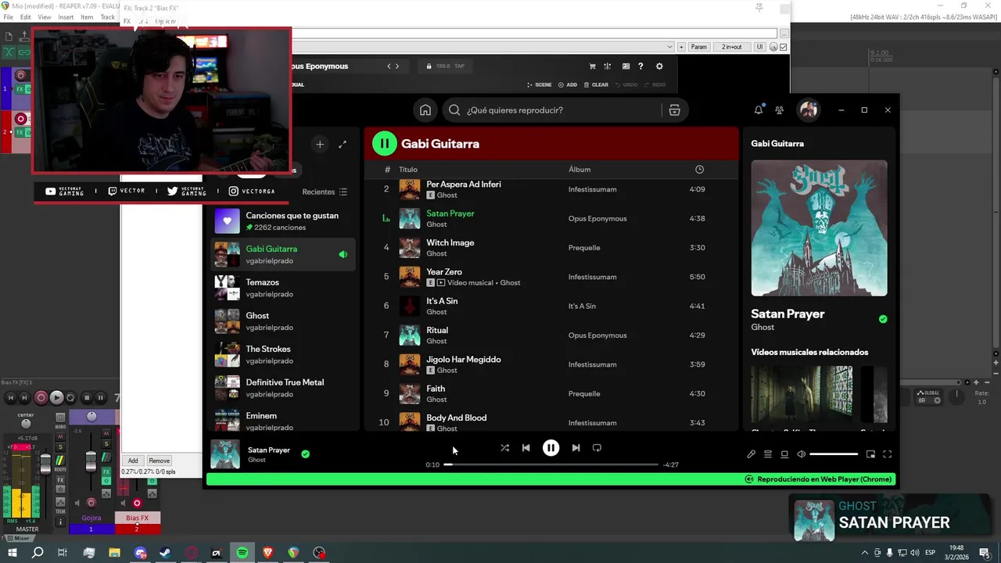
Task: Open 'Canciones que te gustan' playlist
Action: pyautogui.click(x=284, y=221)
